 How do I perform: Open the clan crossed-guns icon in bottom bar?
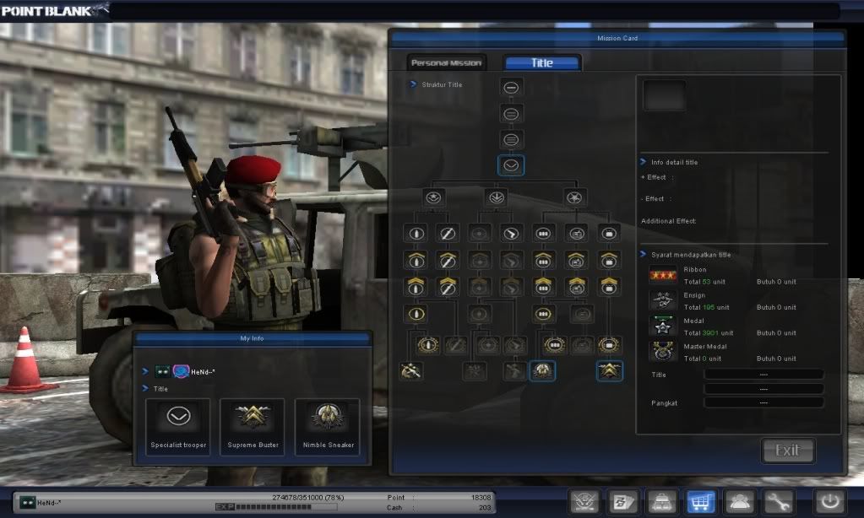(x=584, y=501)
